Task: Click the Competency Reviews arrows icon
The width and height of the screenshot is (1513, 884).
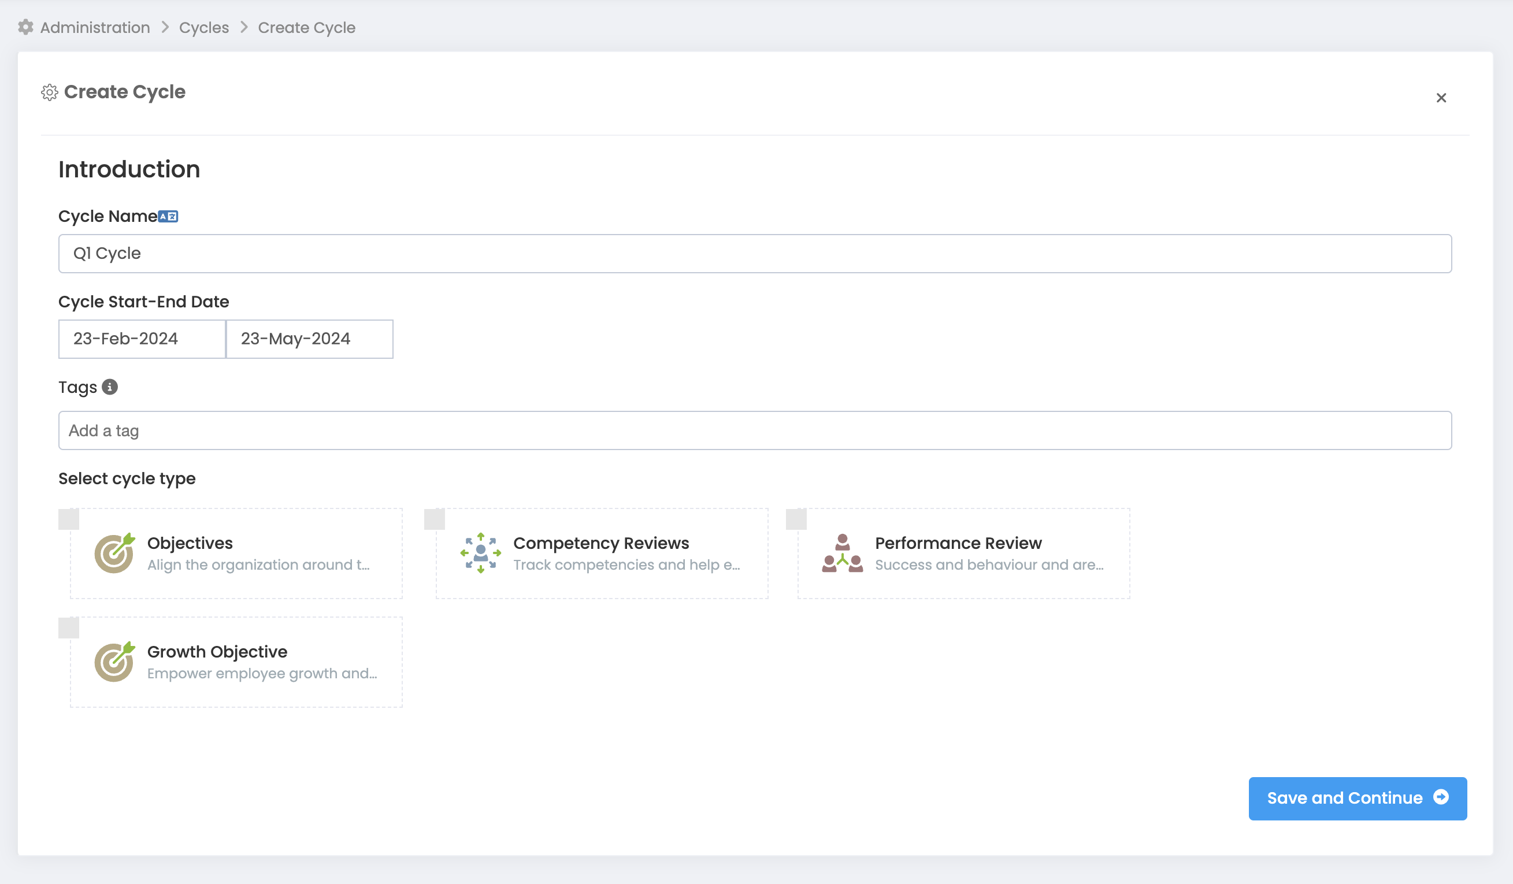Action: click(480, 553)
